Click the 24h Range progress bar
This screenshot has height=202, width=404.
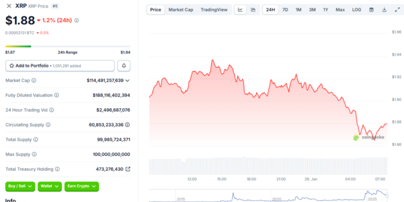(x=68, y=46)
